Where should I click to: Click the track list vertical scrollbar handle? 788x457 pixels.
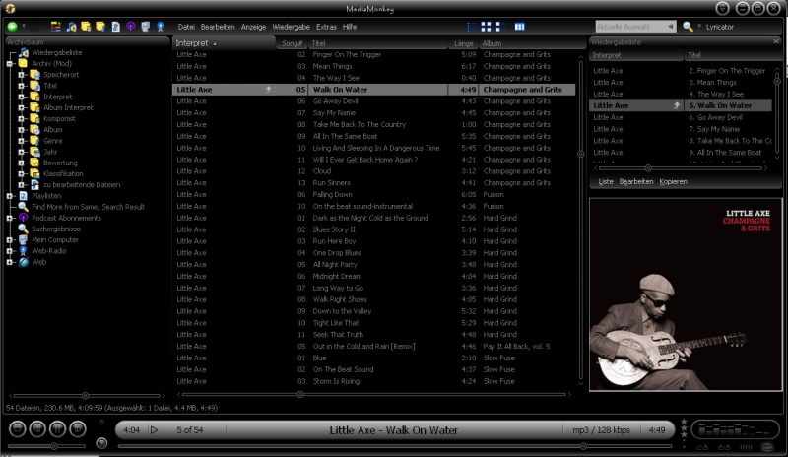[x=580, y=154]
